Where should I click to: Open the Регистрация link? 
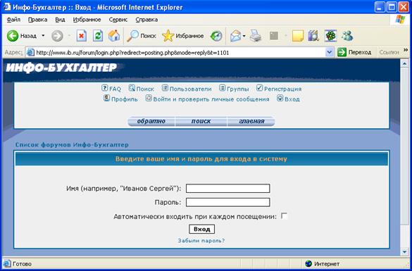282,89
